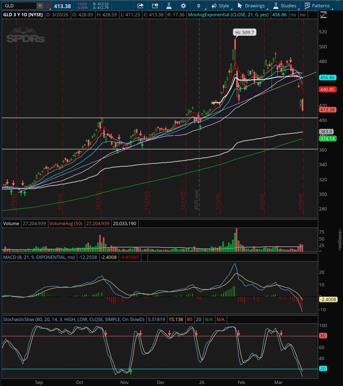The width and height of the screenshot is (343, 386).
Task: Click the 2/20/26 expiration date marker
Action: [262, 202]
